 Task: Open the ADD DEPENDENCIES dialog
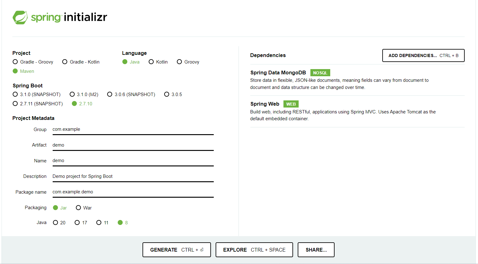(x=423, y=55)
